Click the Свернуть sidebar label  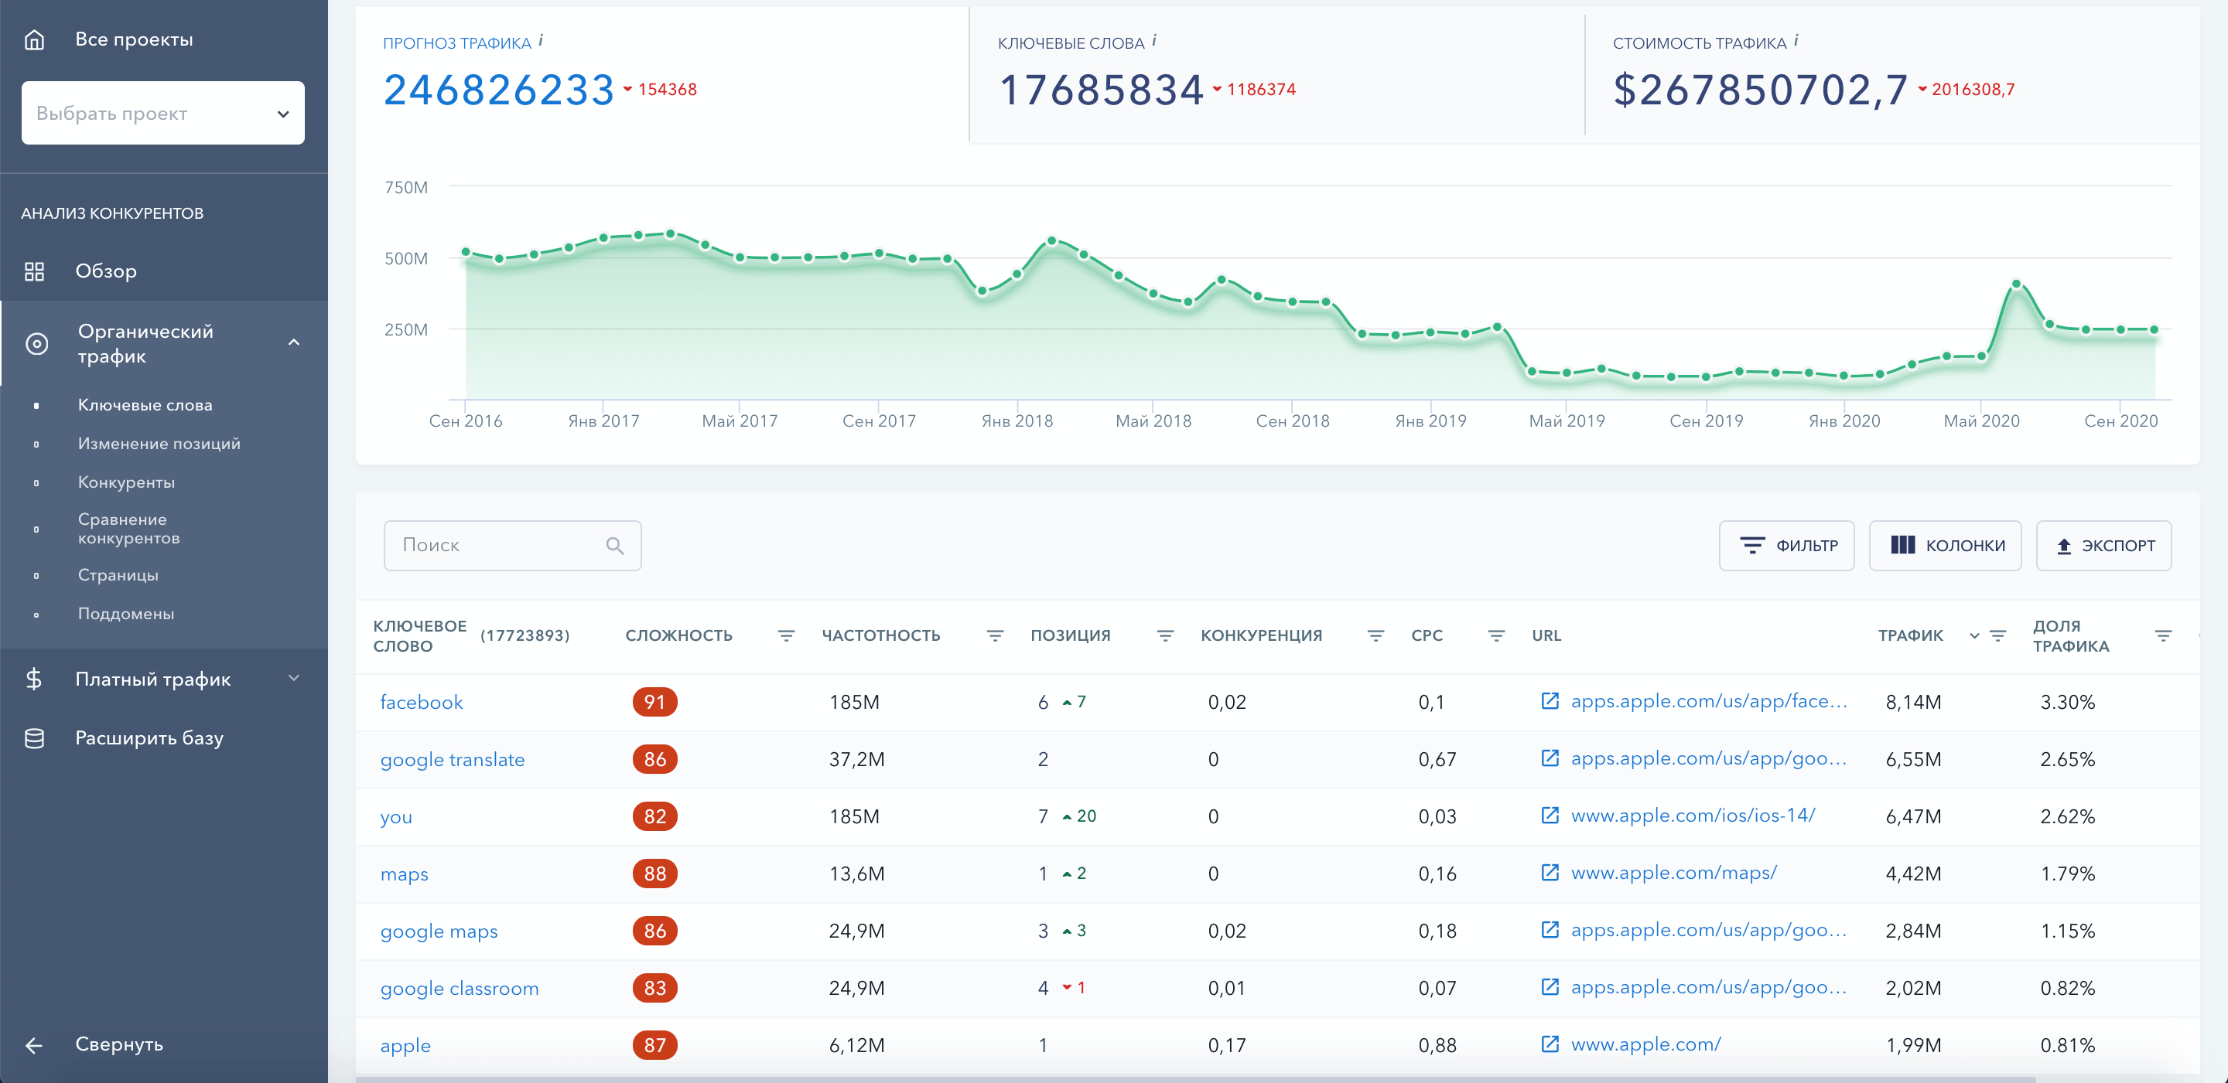(119, 1044)
